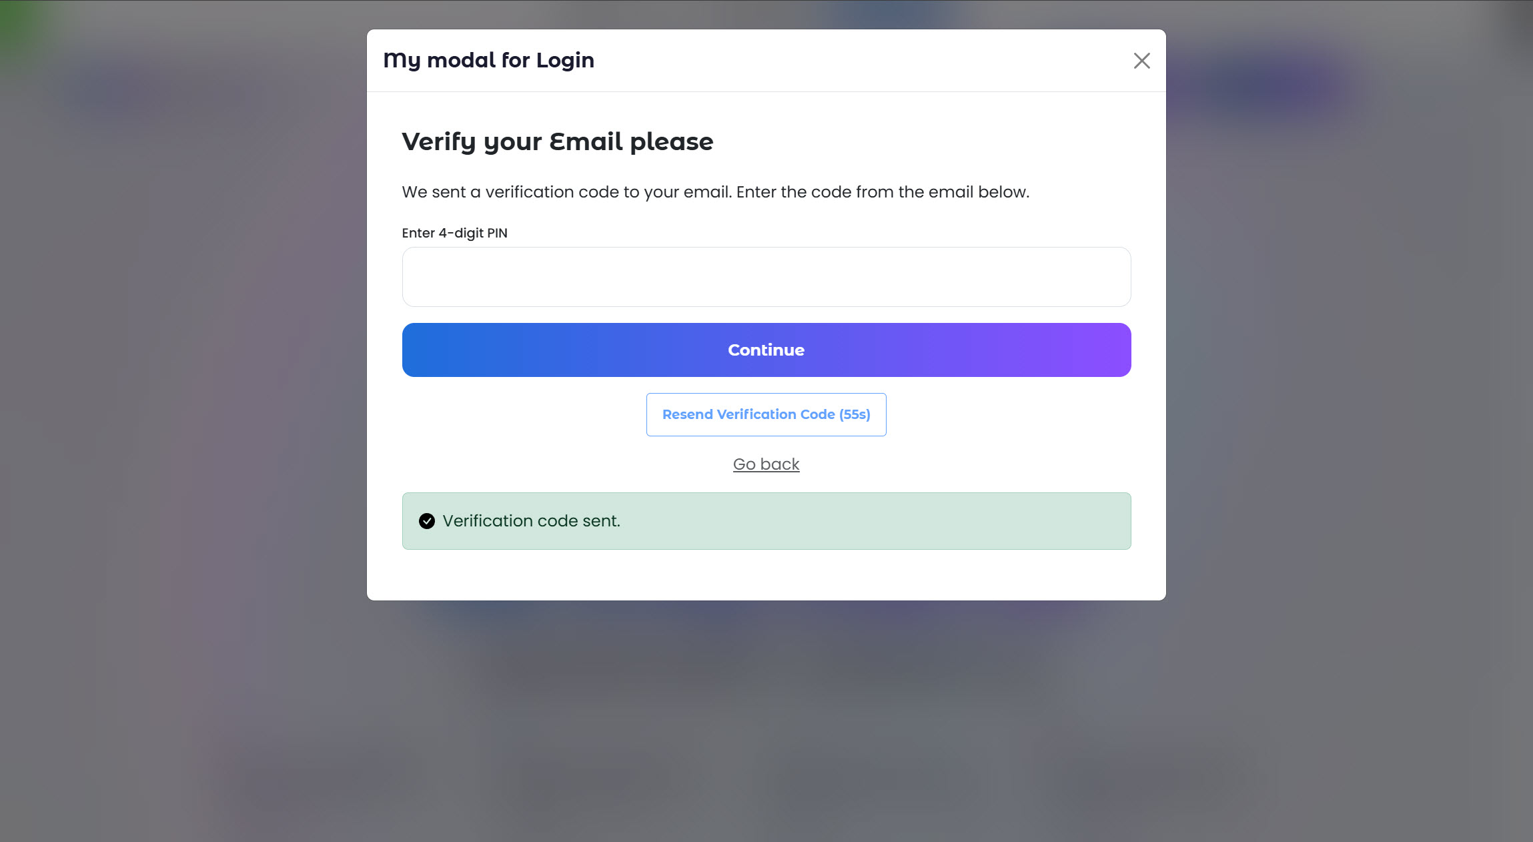This screenshot has width=1533, height=842.
Task: Click the verification code instructions paragraph
Action: (x=715, y=192)
